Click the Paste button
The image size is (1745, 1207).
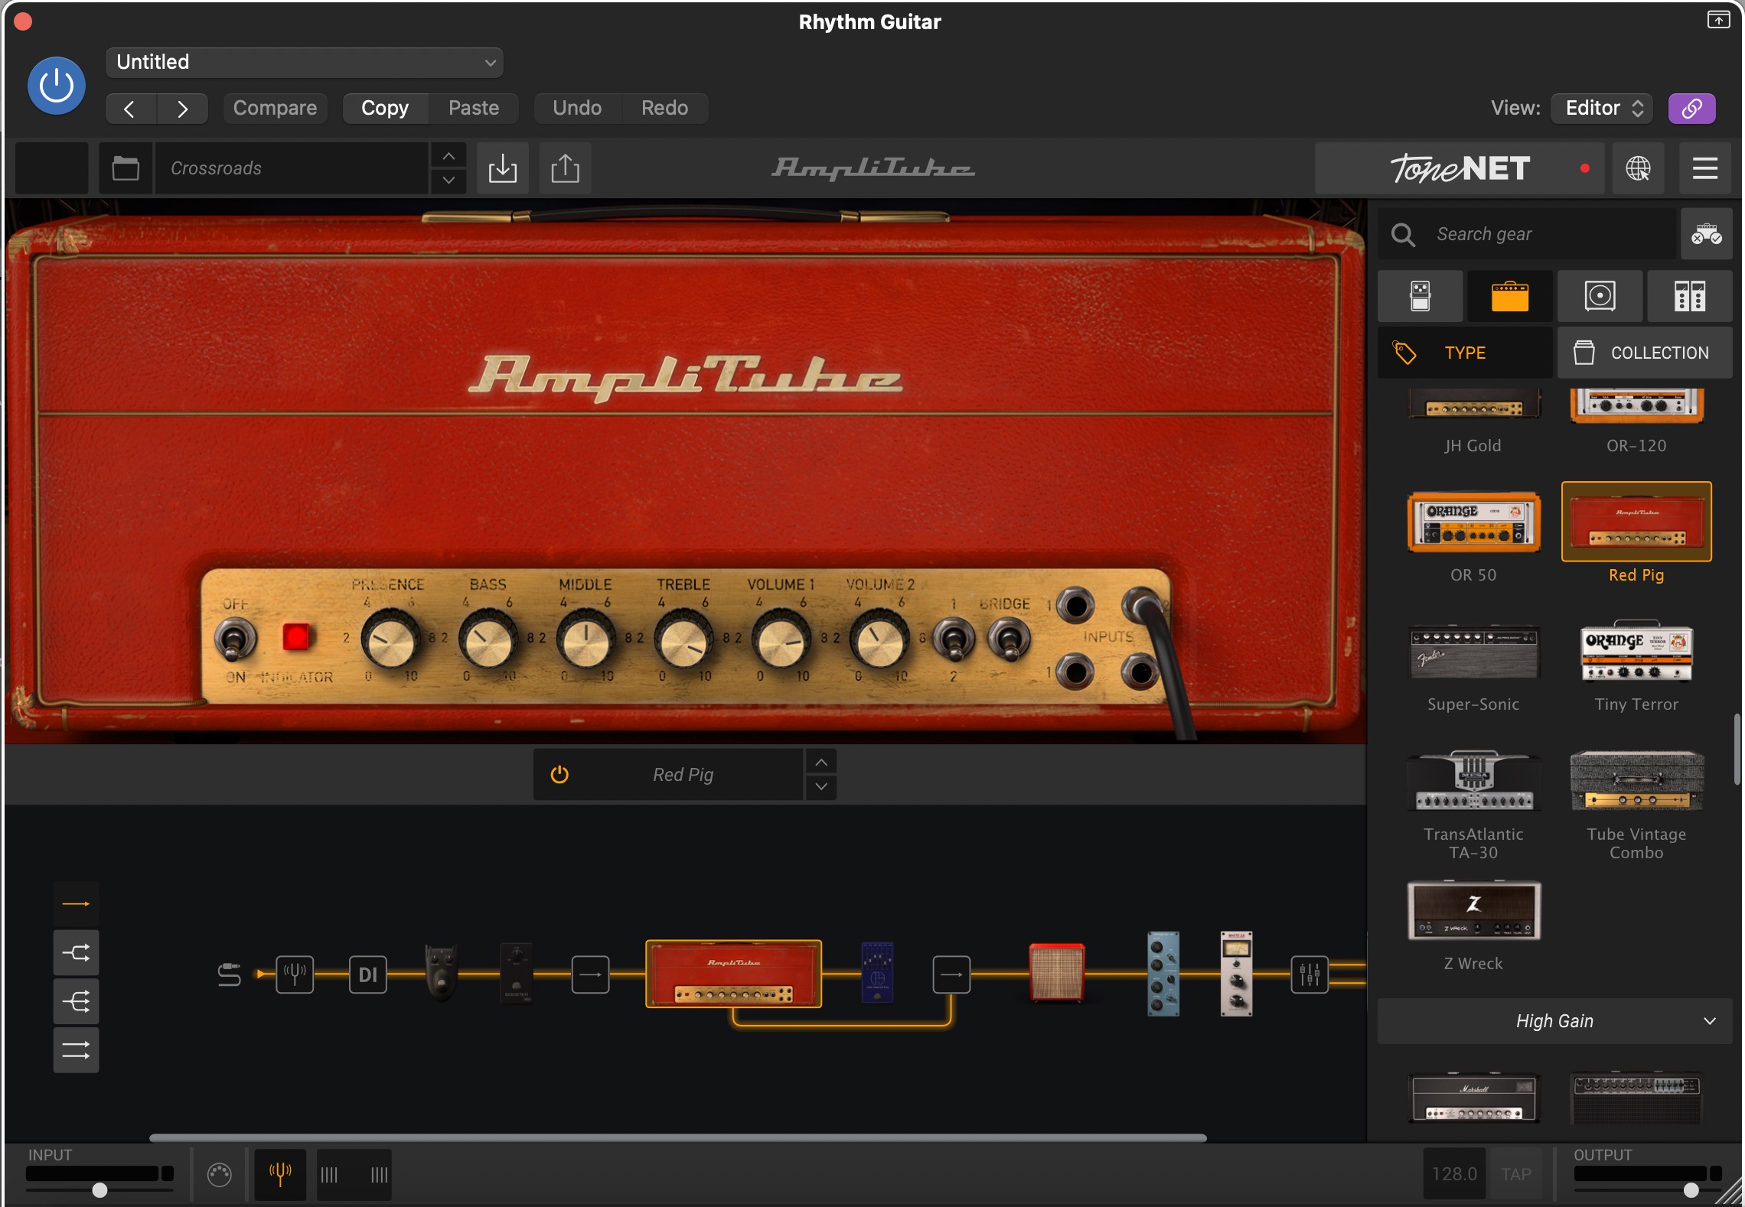(474, 108)
